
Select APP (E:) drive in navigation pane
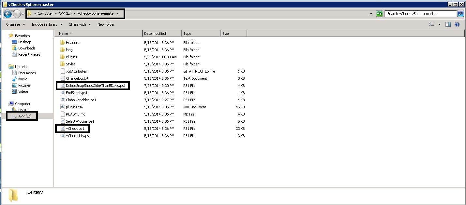pyautogui.click(x=25, y=116)
